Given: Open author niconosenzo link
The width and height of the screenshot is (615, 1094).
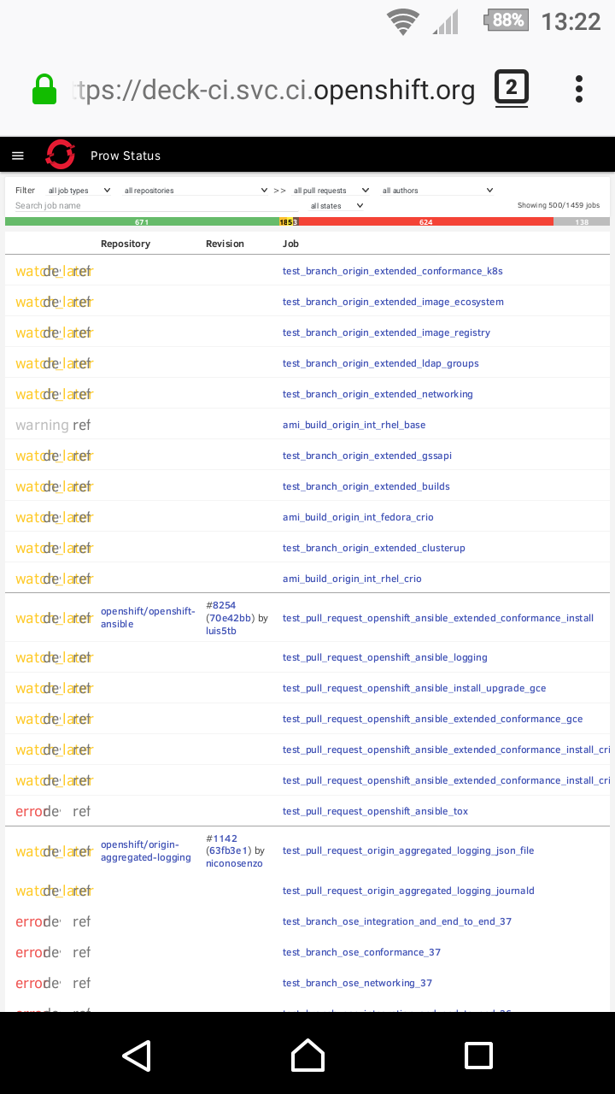Looking at the screenshot, I should tap(234, 863).
